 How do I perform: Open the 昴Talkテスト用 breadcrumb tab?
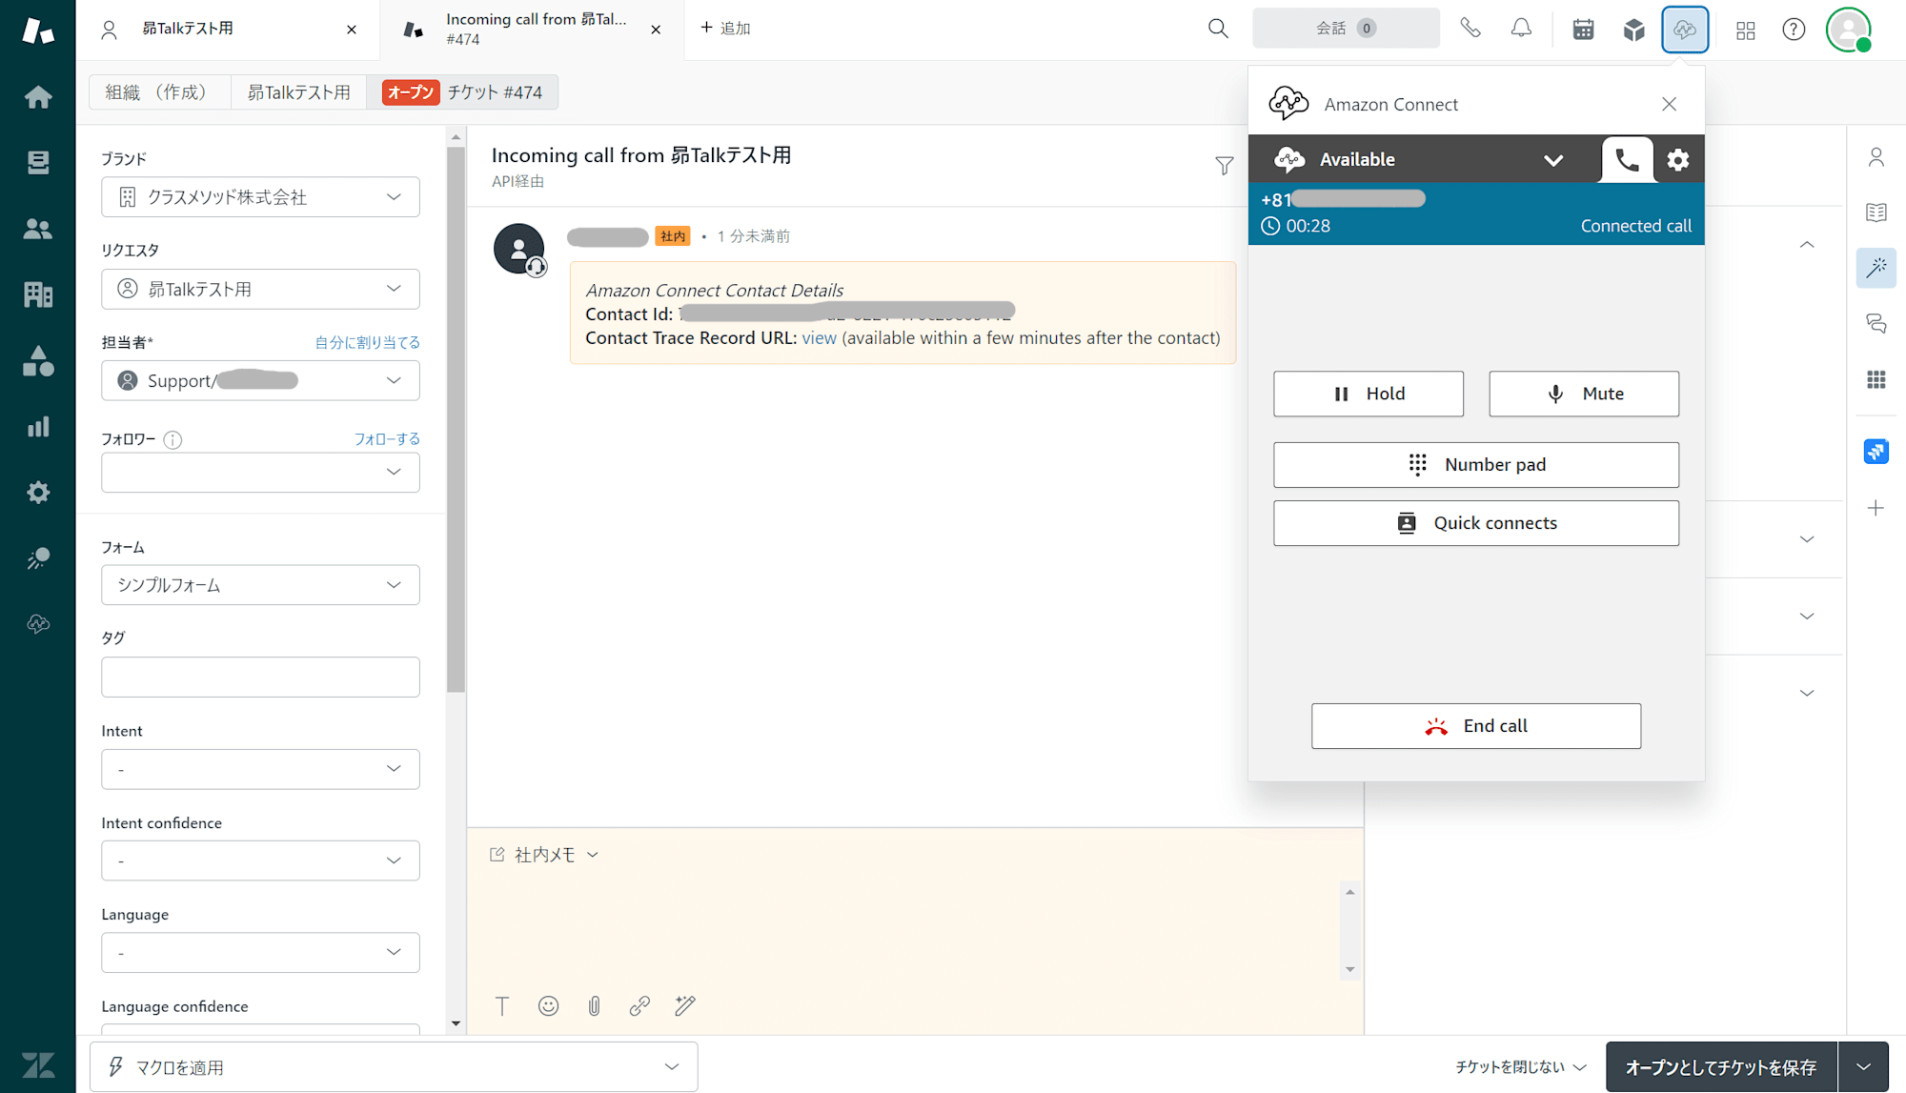pyautogui.click(x=299, y=92)
